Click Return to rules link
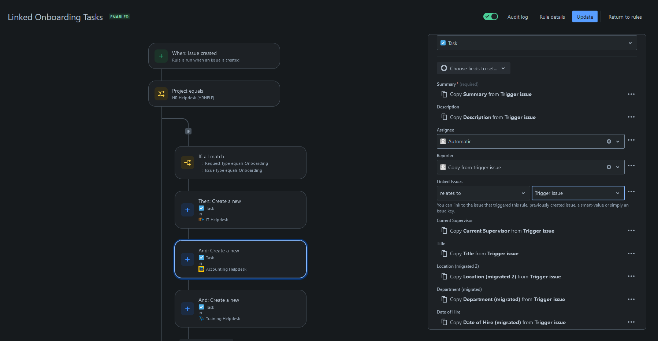Viewport: 658px width, 341px height. tap(625, 17)
